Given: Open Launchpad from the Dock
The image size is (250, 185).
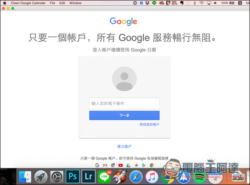Looking at the screenshot, I should (x=41, y=177).
